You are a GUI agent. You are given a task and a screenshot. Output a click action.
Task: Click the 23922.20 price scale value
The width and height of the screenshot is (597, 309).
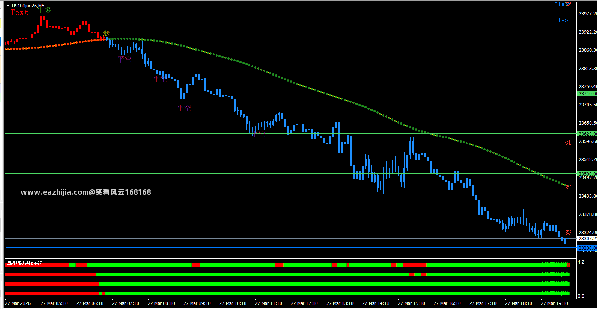(588, 32)
